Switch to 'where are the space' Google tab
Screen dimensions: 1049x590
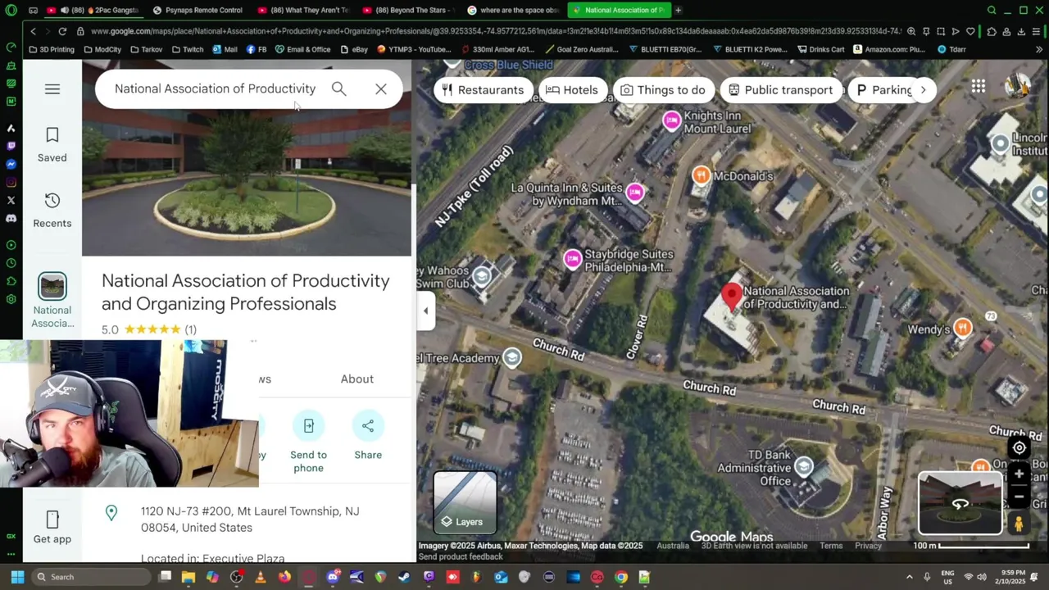click(x=512, y=10)
